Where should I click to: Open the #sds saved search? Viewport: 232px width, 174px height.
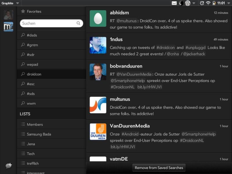coord(52,94)
